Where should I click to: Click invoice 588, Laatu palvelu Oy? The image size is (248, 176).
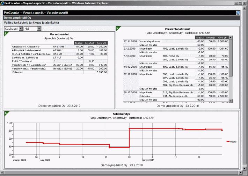tap(175, 67)
